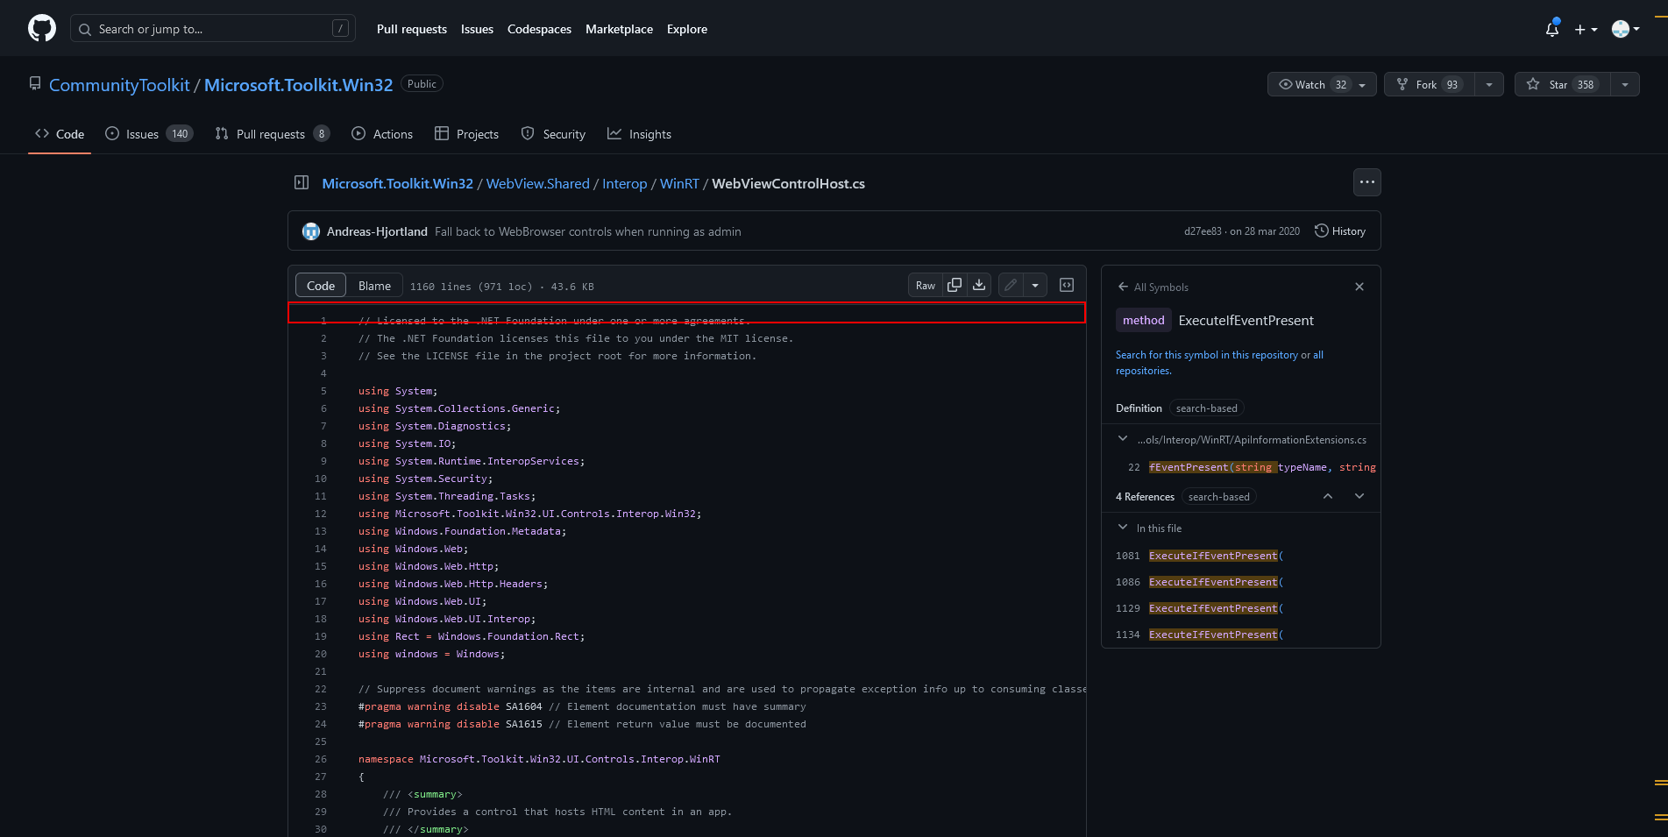
Task: Open Explore in the top navigation
Action: click(x=686, y=29)
